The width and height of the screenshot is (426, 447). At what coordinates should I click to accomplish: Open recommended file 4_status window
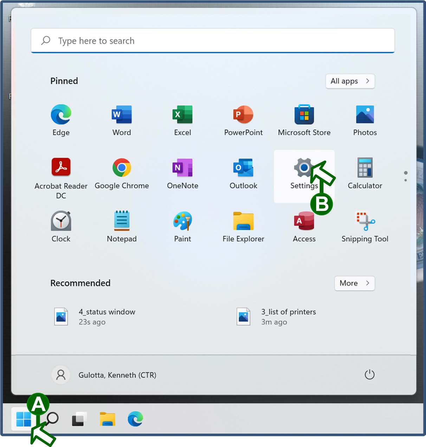[95, 317]
